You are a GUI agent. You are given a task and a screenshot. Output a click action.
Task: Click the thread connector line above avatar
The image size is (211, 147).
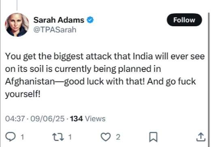17,5
